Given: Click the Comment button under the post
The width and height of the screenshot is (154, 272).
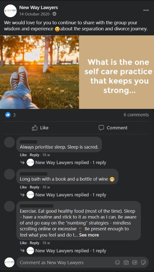Looking at the screenshot, I should tap(113, 128).
